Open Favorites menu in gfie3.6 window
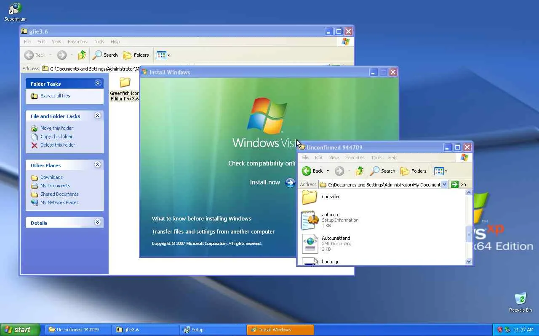This screenshot has height=336, width=539. pyautogui.click(x=77, y=42)
